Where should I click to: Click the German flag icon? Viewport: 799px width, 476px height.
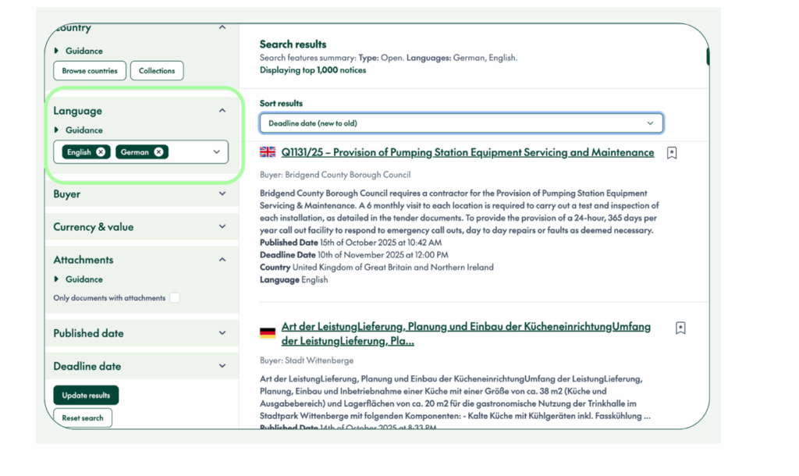268,333
